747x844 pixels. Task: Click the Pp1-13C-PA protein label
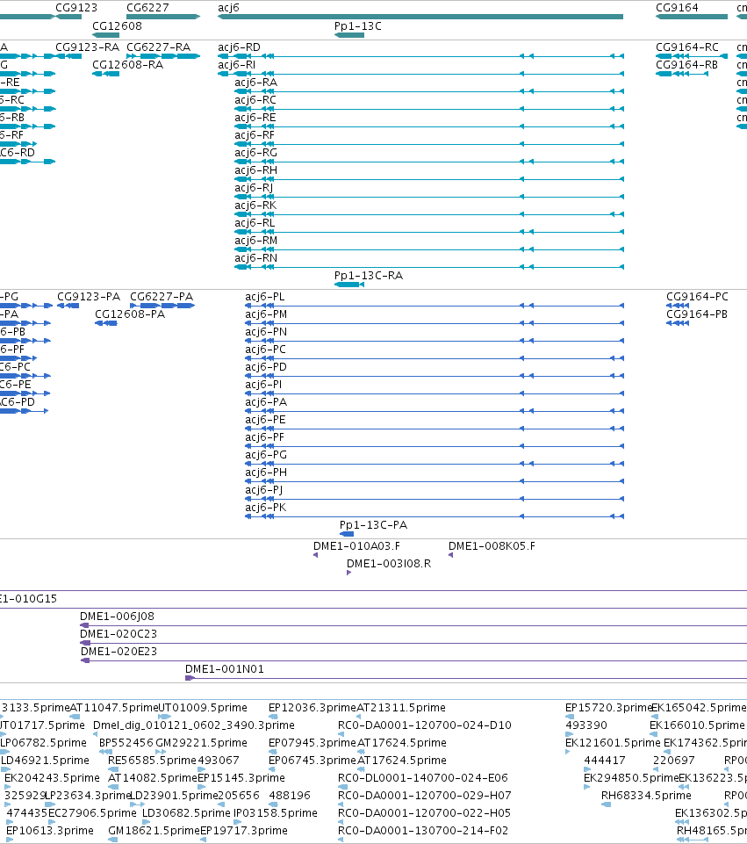click(373, 525)
